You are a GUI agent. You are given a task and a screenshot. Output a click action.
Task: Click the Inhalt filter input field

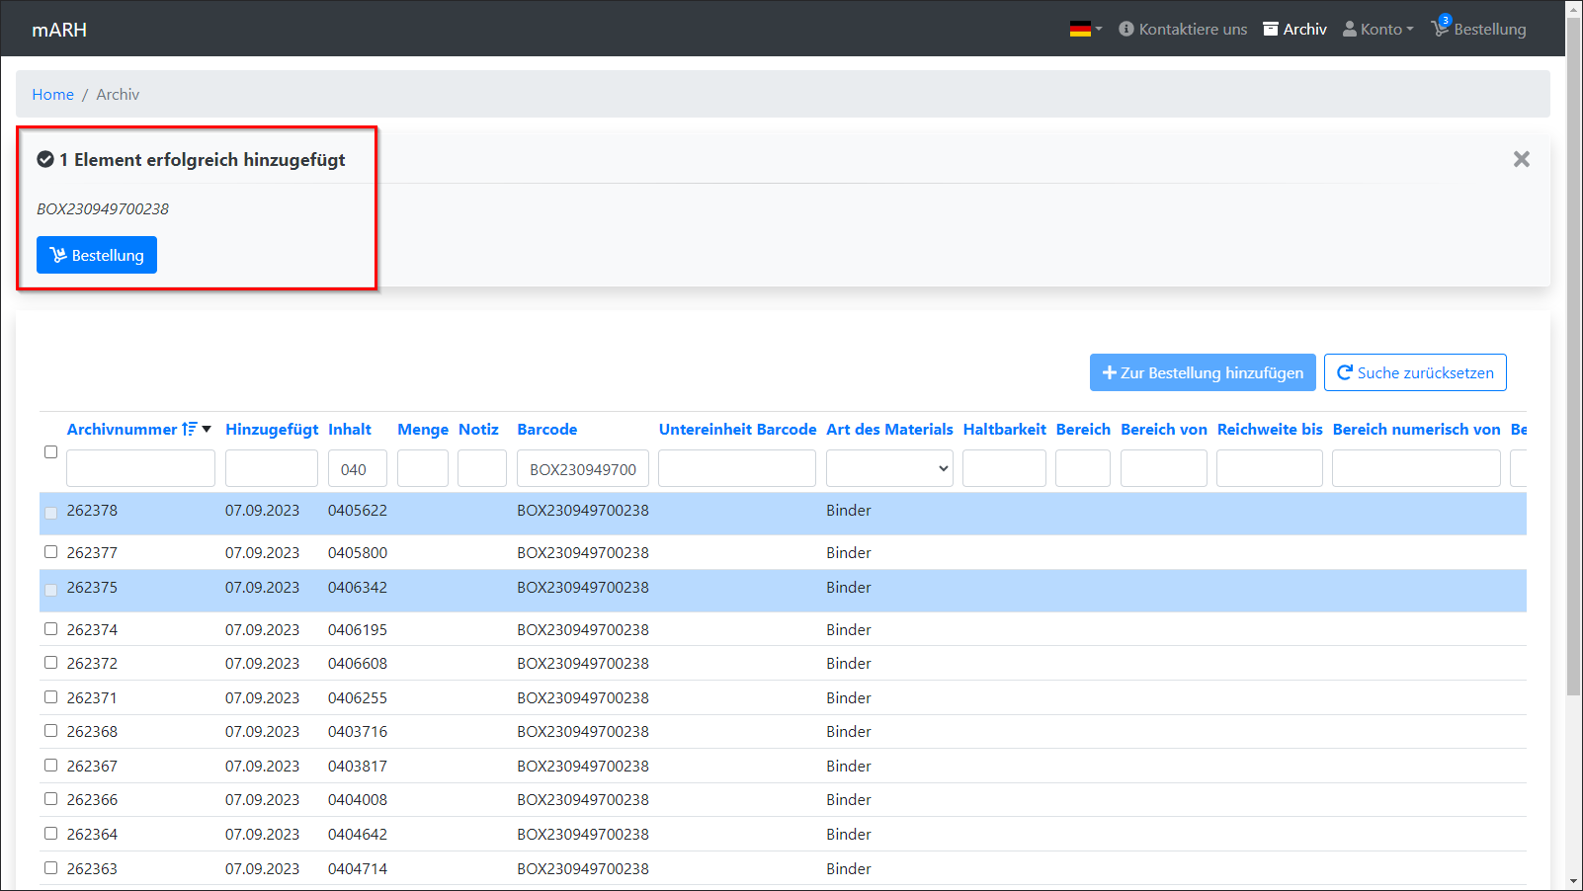click(357, 468)
